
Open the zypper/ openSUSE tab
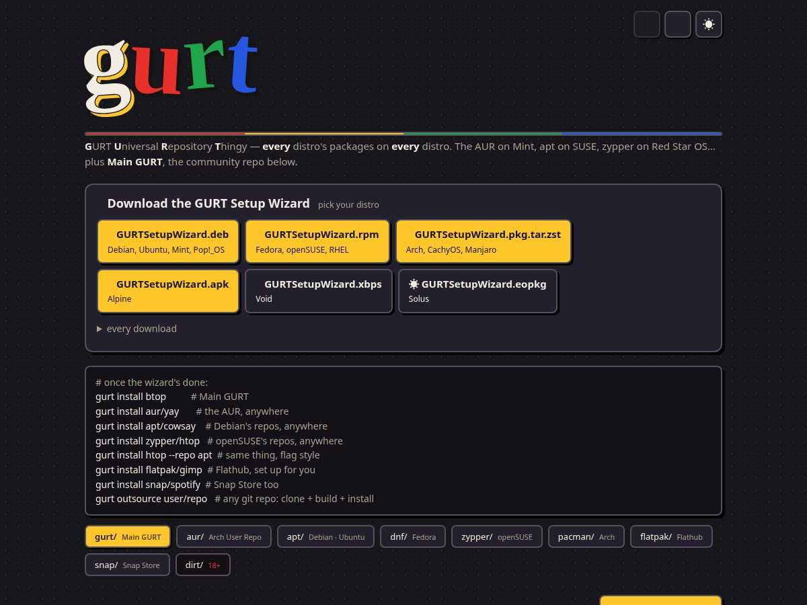(497, 536)
